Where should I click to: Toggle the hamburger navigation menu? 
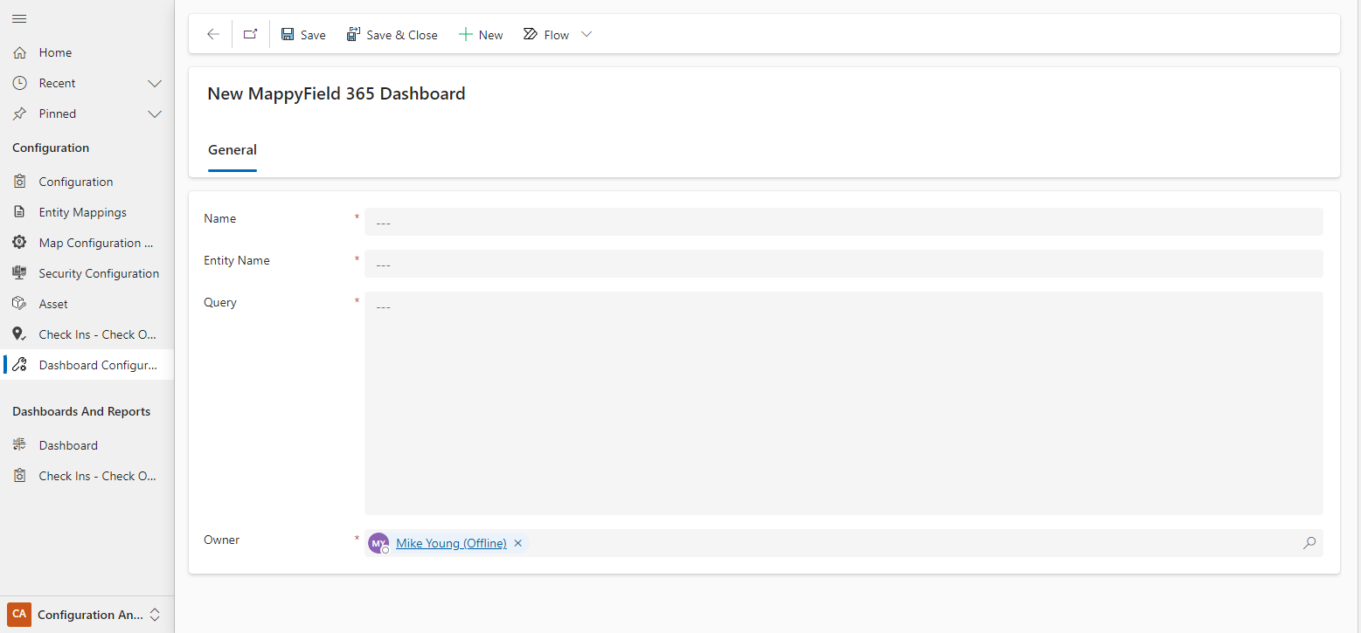(19, 18)
